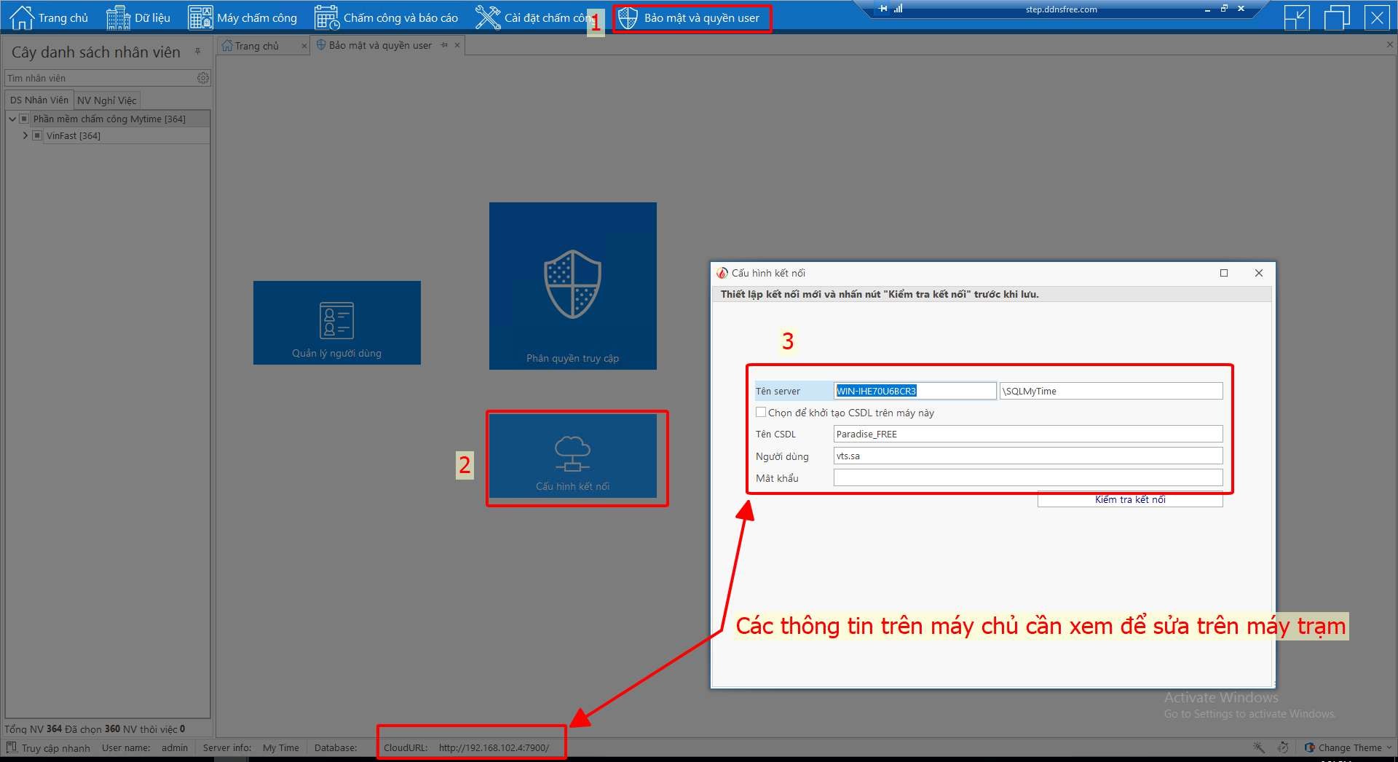The width and height of the screenshot is (1398, 762).
Task: Collapse Phần mềm chấm công Mytime node
Action: 12,119
